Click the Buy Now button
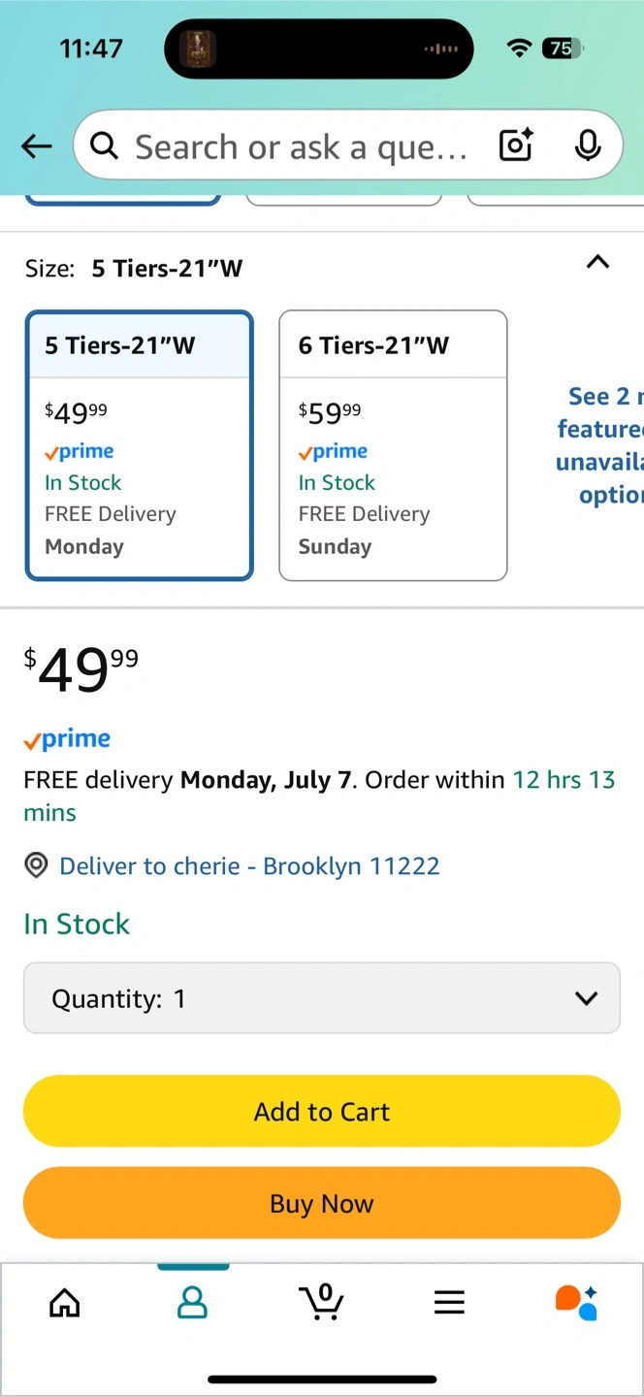The width and height of the screenshot is (644, 1397). pos(322,1203)
